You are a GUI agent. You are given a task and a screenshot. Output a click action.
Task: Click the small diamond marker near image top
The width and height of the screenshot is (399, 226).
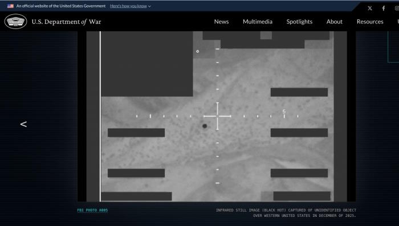198,51
